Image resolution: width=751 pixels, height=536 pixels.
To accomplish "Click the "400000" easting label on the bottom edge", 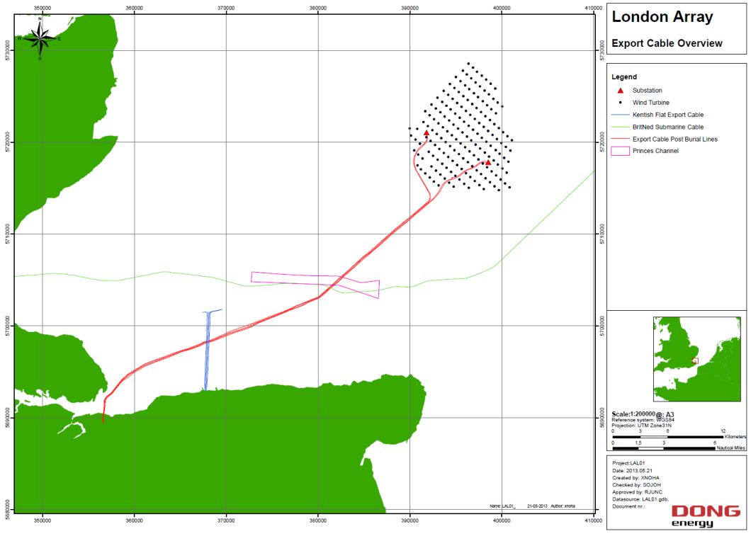I will [502, 519].
